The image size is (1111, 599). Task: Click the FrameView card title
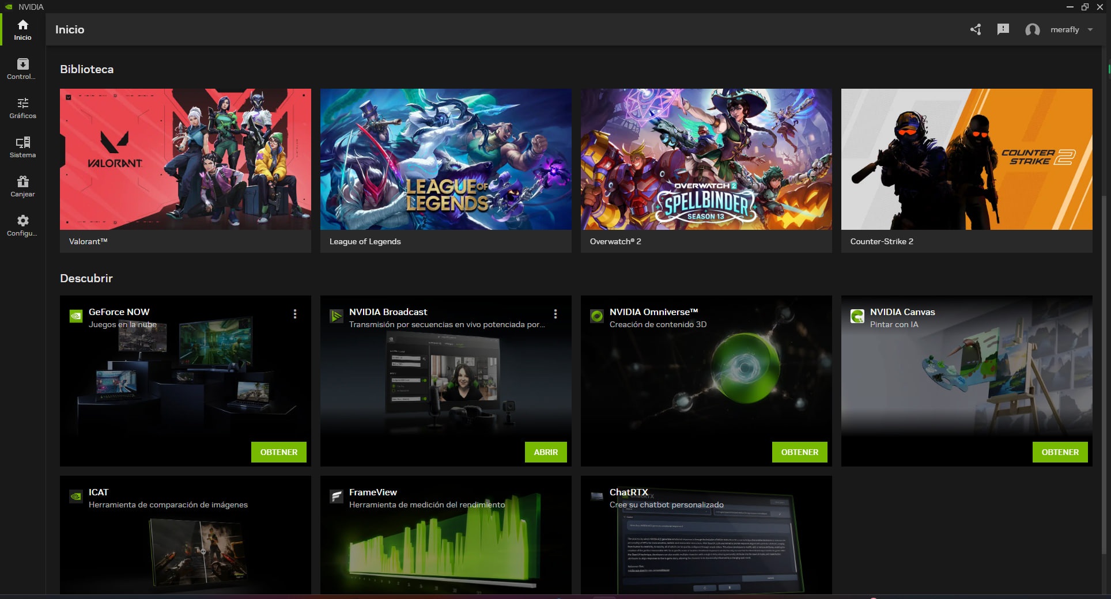373,492
